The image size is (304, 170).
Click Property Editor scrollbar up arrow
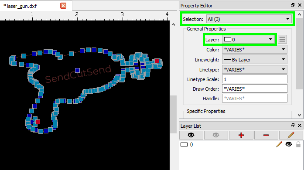[x=299, y=14]
